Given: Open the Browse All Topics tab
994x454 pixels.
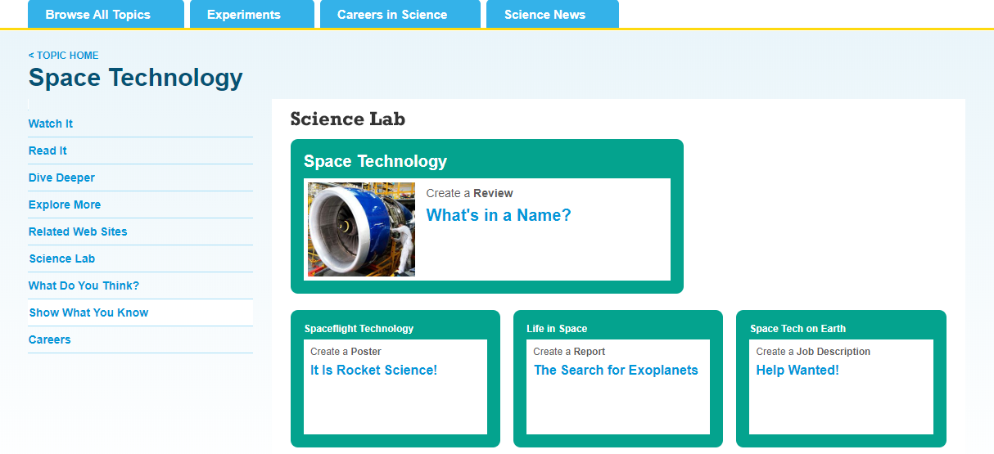Looking at the screenshot, I should 106,14.
